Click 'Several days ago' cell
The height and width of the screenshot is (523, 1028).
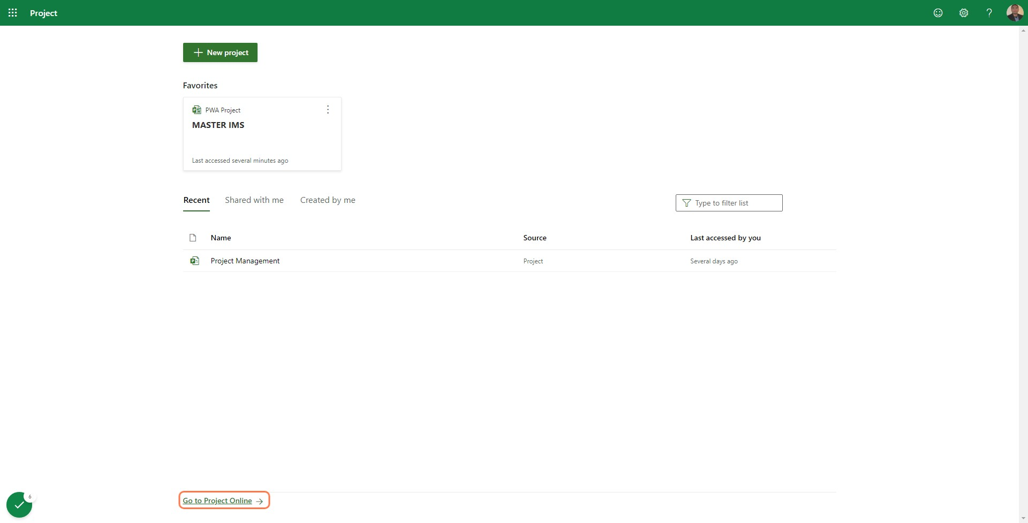tap(714, 261)
